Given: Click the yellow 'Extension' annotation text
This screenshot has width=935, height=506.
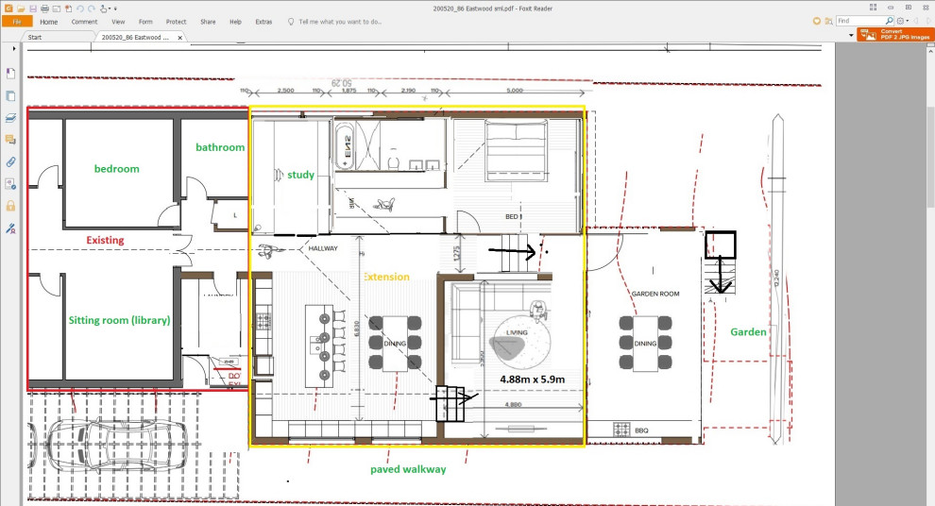Looking at the screenshot, I should [x=386, y=277].
